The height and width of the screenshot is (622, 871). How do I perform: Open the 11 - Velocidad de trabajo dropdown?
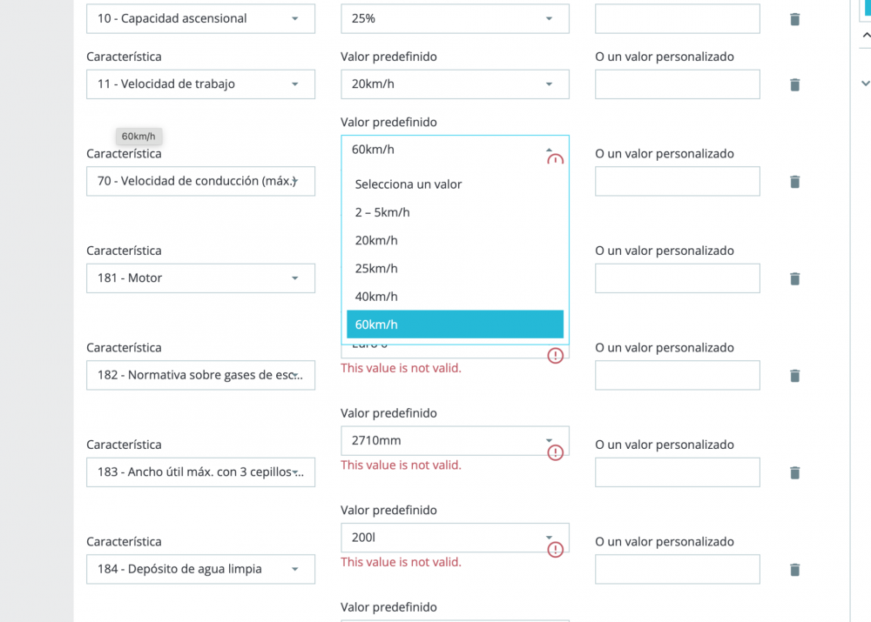tap(200, 84)
